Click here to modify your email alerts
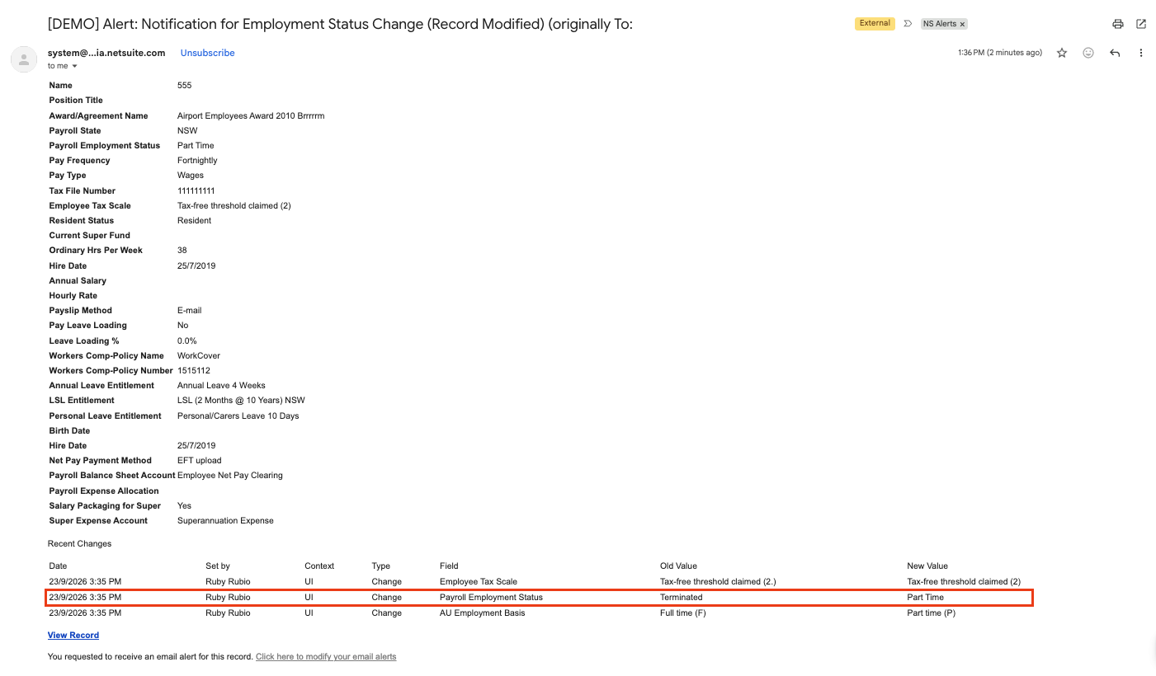This screenshot has width=1156, height=676. (326, 657)
